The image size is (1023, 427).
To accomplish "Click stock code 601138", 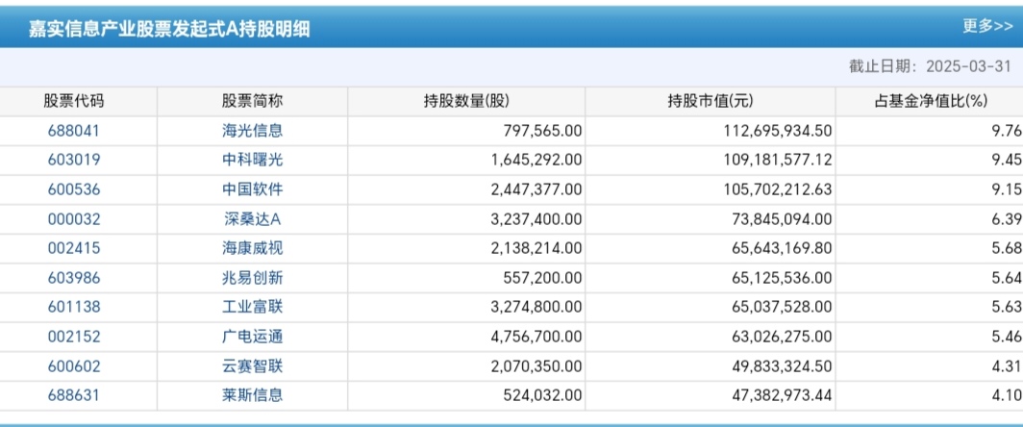I will (74, 307).
